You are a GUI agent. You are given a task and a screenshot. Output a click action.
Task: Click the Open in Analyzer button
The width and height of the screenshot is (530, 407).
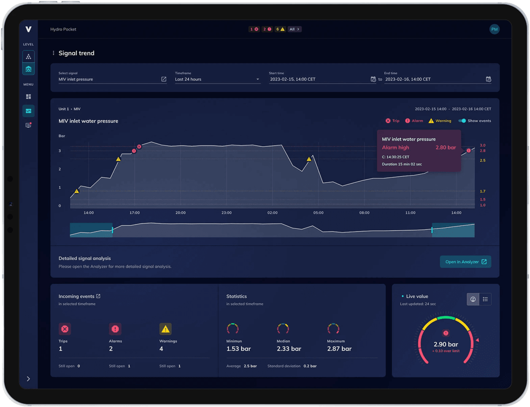pos(465,262)
